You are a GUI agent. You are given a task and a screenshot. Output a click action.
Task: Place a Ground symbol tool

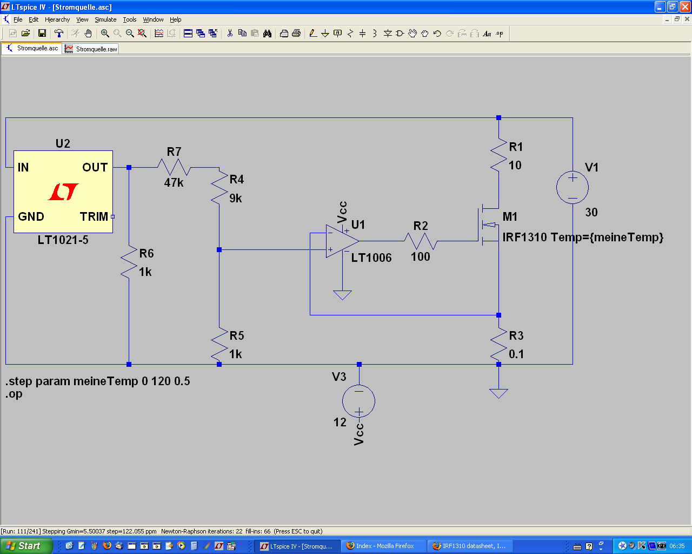point(325,34)
